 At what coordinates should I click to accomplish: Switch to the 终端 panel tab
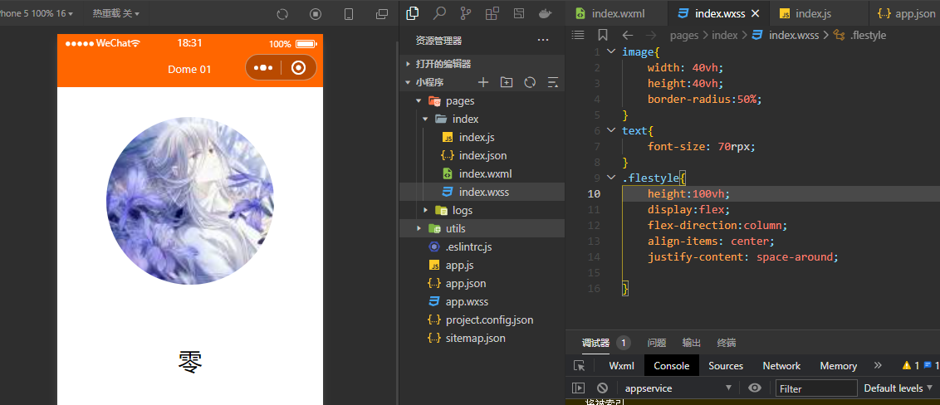[x=727, y=343]
